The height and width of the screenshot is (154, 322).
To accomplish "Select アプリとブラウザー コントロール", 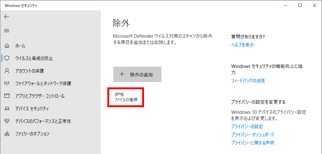I will click(x=40, y=96).
